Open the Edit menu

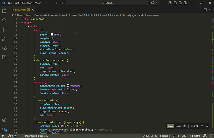pyautogui.click(x=17, y=3)
